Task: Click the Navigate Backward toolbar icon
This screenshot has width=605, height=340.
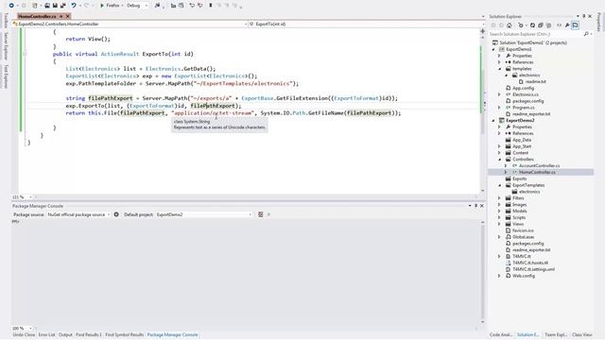Action: [11, 6]
